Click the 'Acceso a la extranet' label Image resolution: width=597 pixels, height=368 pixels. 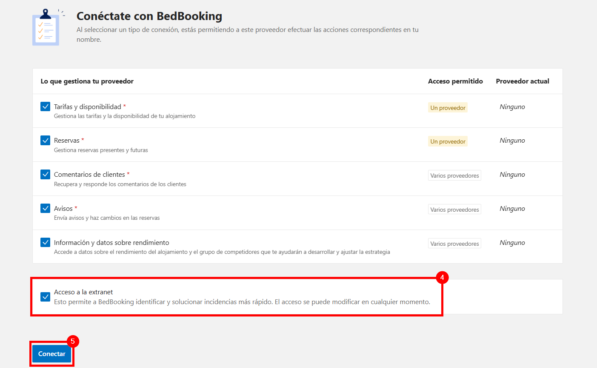point(83,292)
